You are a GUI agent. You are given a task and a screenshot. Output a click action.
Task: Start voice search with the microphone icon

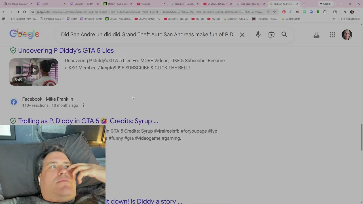pos(258,35)
